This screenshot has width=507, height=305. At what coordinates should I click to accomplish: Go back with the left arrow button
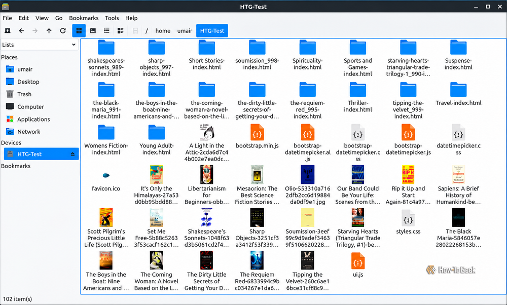(21, 31)
